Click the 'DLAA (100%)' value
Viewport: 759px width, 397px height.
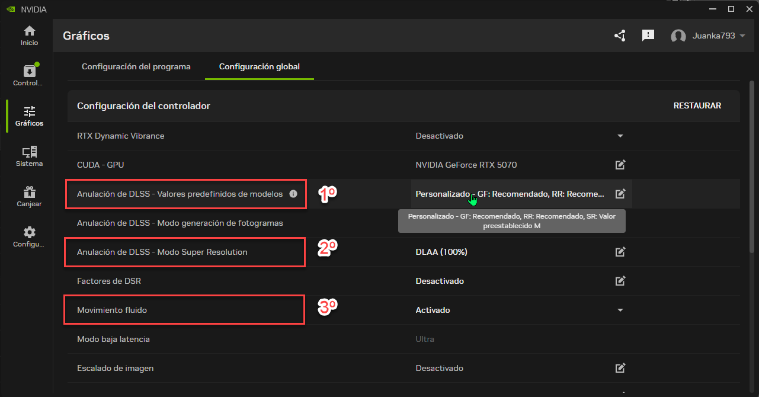click(x=441, y=252)
